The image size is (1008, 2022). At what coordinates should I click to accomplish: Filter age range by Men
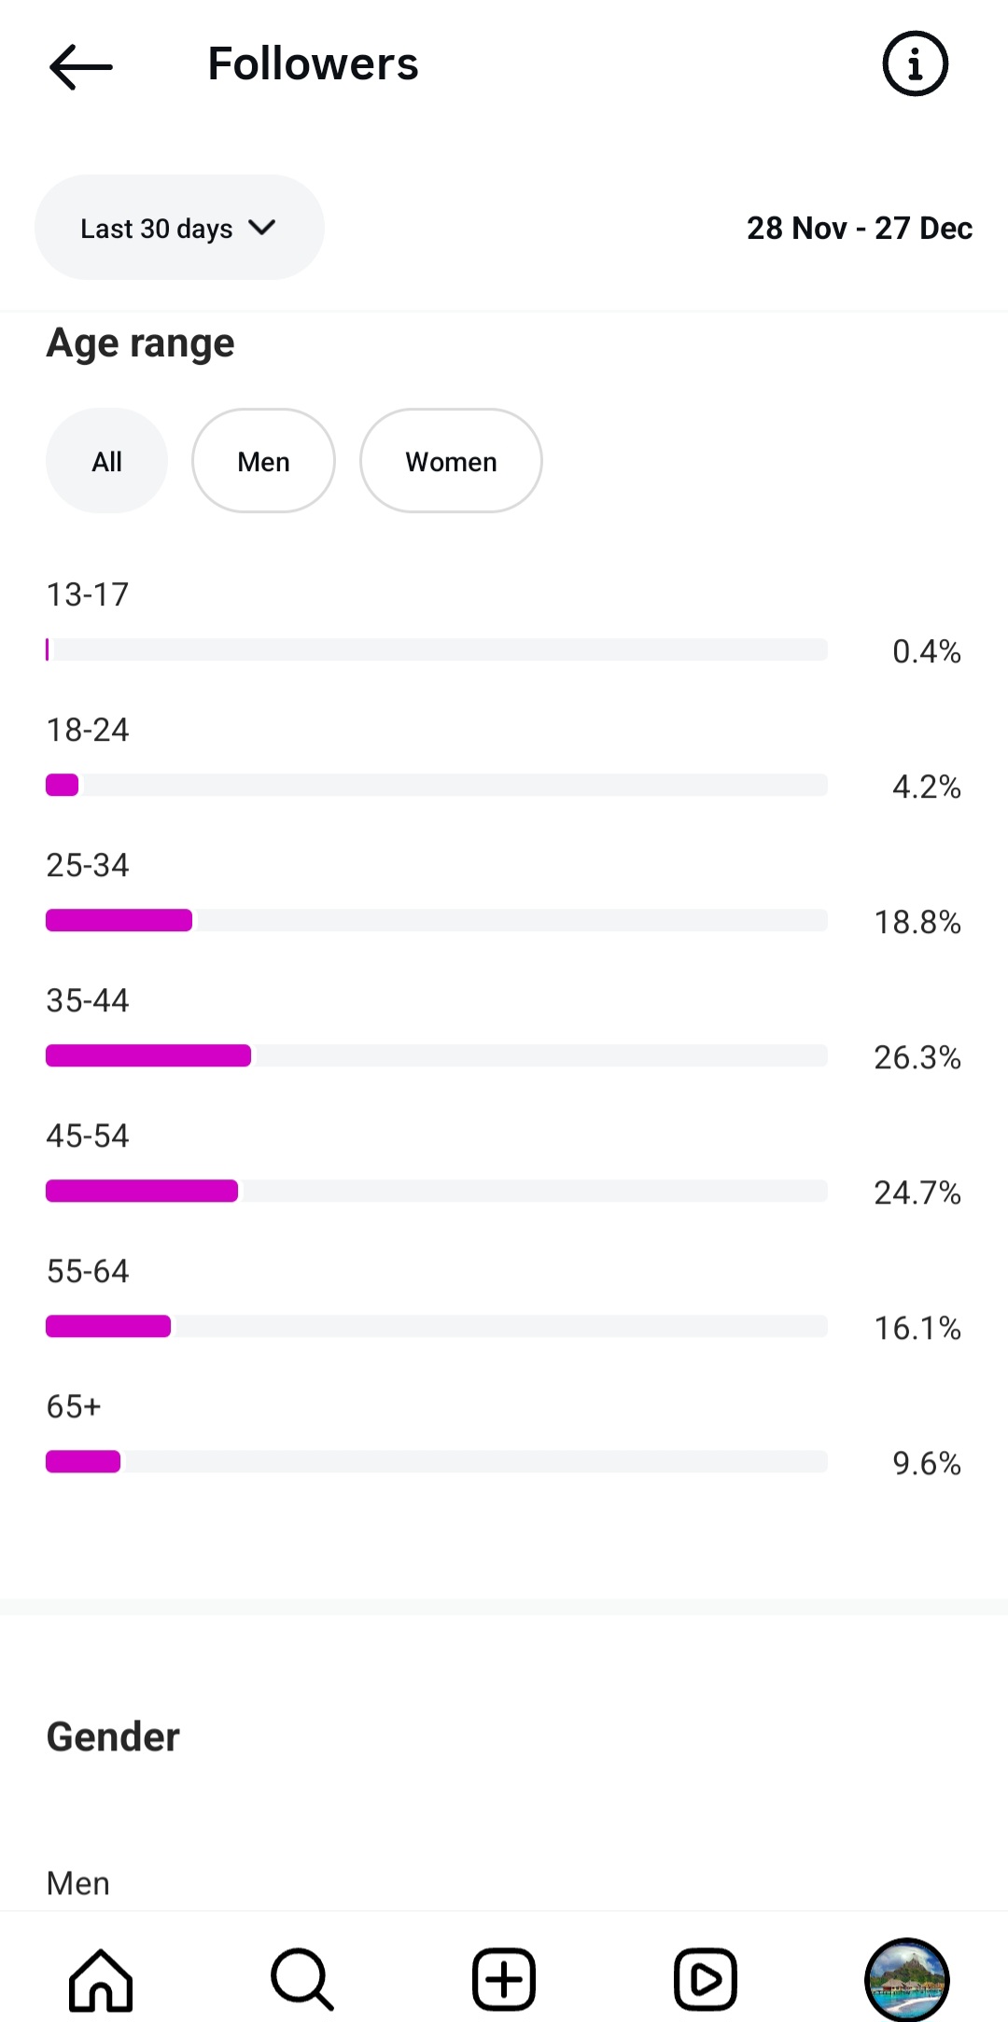coord(263,461)
